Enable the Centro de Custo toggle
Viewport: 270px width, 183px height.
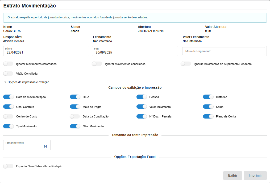[x=8, y=116]
